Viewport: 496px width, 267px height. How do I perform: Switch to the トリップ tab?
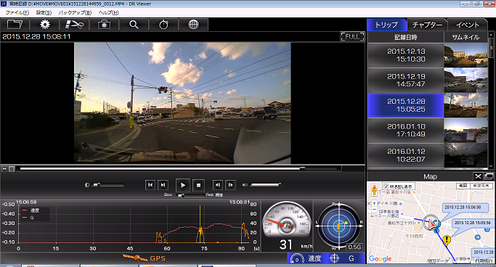tap(386, 25)
